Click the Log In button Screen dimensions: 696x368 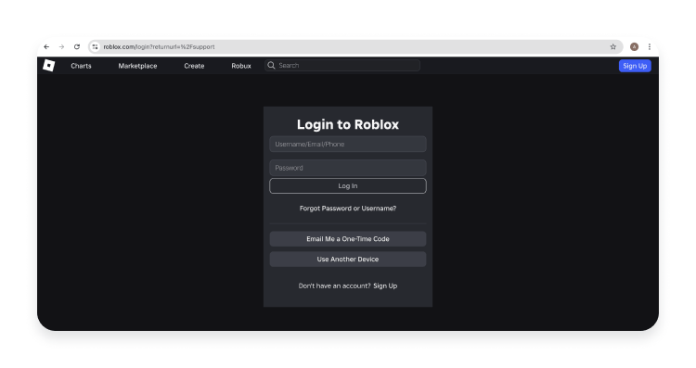tap(348, 185)
